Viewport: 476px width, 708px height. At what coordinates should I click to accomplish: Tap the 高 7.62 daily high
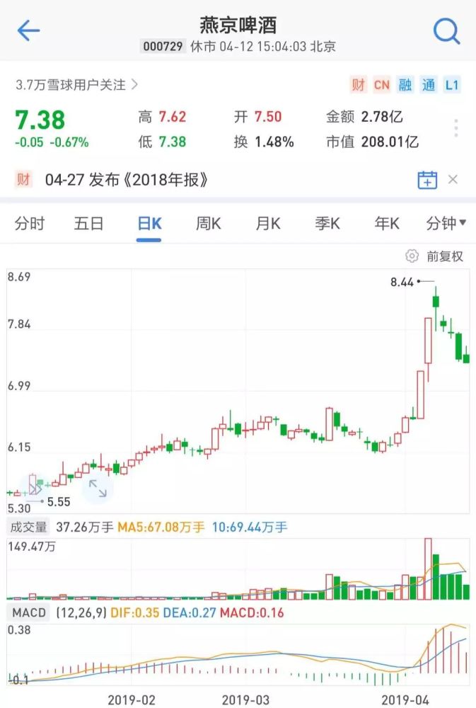[x=162, y=117]
